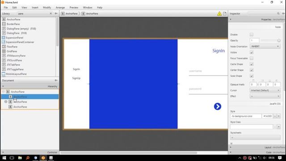286x161 pixels.
Task: Collapse the root AnchorPane in Hierarchy
Action: tap(4, 92)
